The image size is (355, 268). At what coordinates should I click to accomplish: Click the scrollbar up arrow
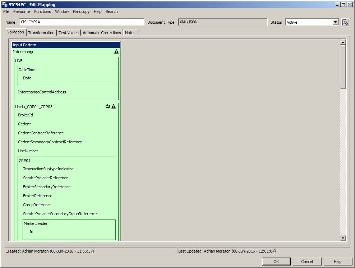[343, 42]
